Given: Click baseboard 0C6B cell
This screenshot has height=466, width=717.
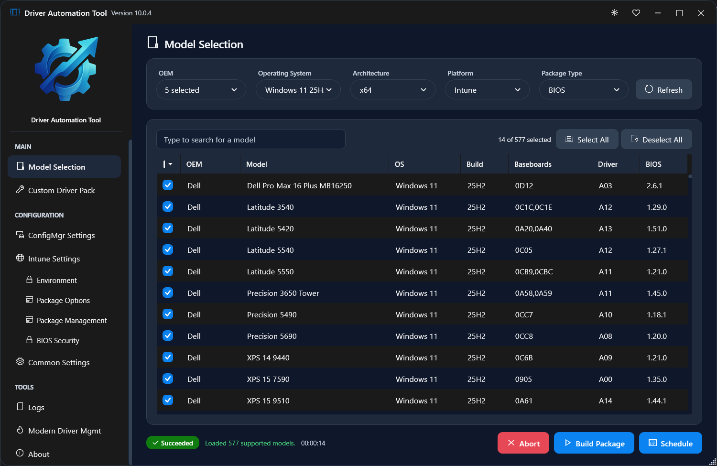Looking at the screenshot, I should tap(524, 358).
